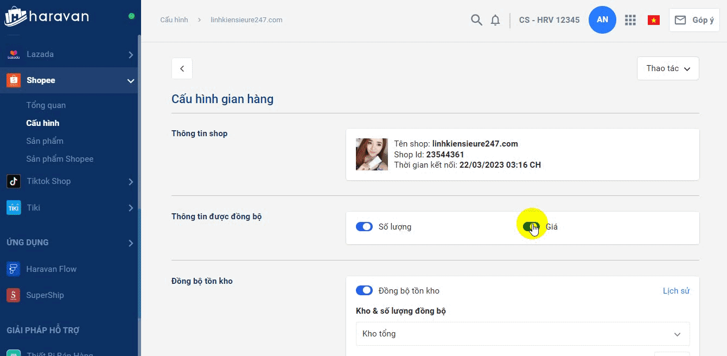The height and width of the screenshot is (356, 727).
Task: Toggle the Số lượng sync switch
Action: pos(364,227)
